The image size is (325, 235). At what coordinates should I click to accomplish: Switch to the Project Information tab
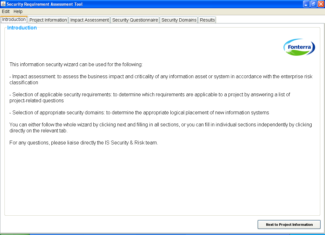click(48, 20)
